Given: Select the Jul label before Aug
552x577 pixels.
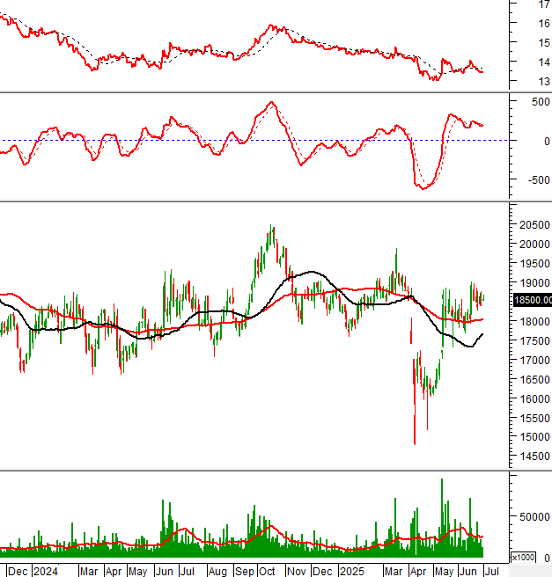Looking at the screenshot, I should [x=187, y=572].
